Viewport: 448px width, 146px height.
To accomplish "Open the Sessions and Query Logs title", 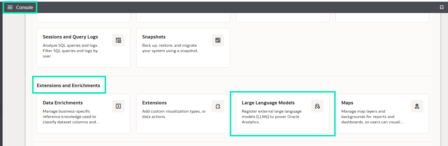I will pyautogui.click(x=70, y=37).
